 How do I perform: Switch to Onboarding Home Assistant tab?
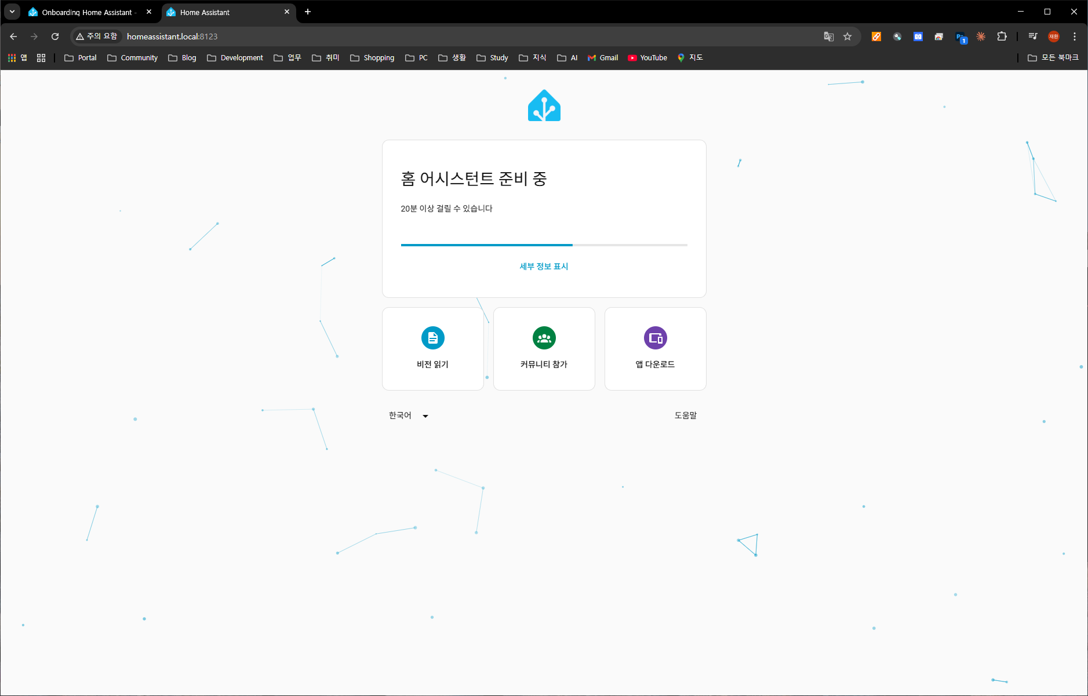click(x=88, y=12)
